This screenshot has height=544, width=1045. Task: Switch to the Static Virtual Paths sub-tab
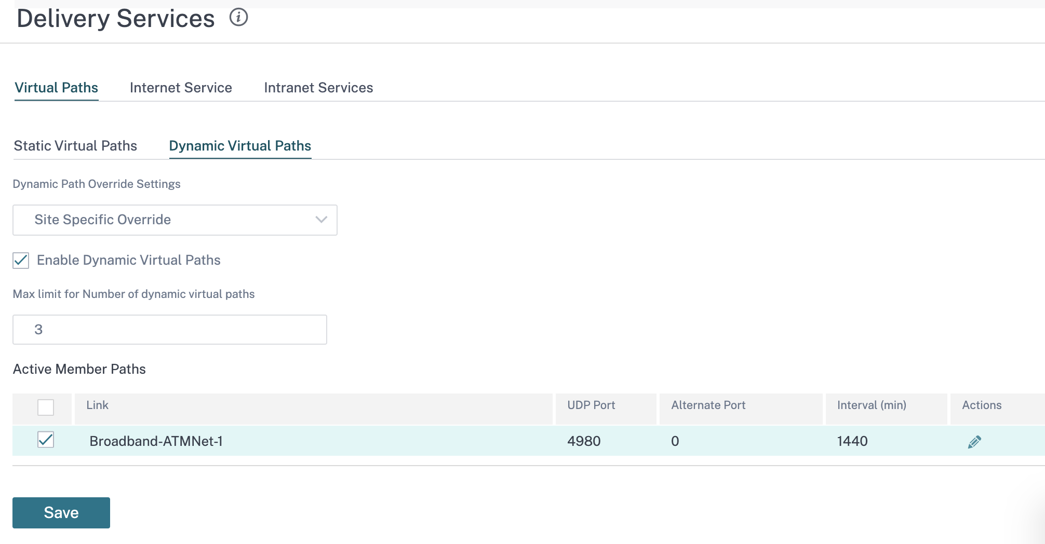coord(75,146)
